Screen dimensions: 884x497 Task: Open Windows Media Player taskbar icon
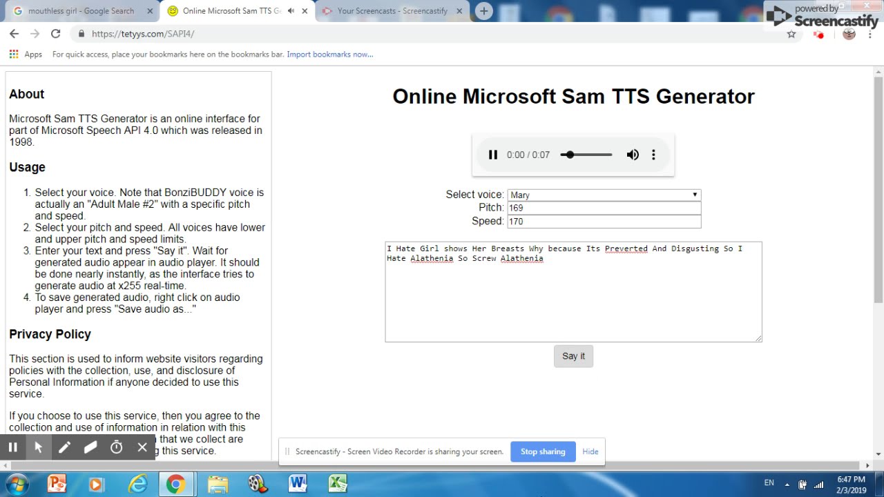point(95,484)
